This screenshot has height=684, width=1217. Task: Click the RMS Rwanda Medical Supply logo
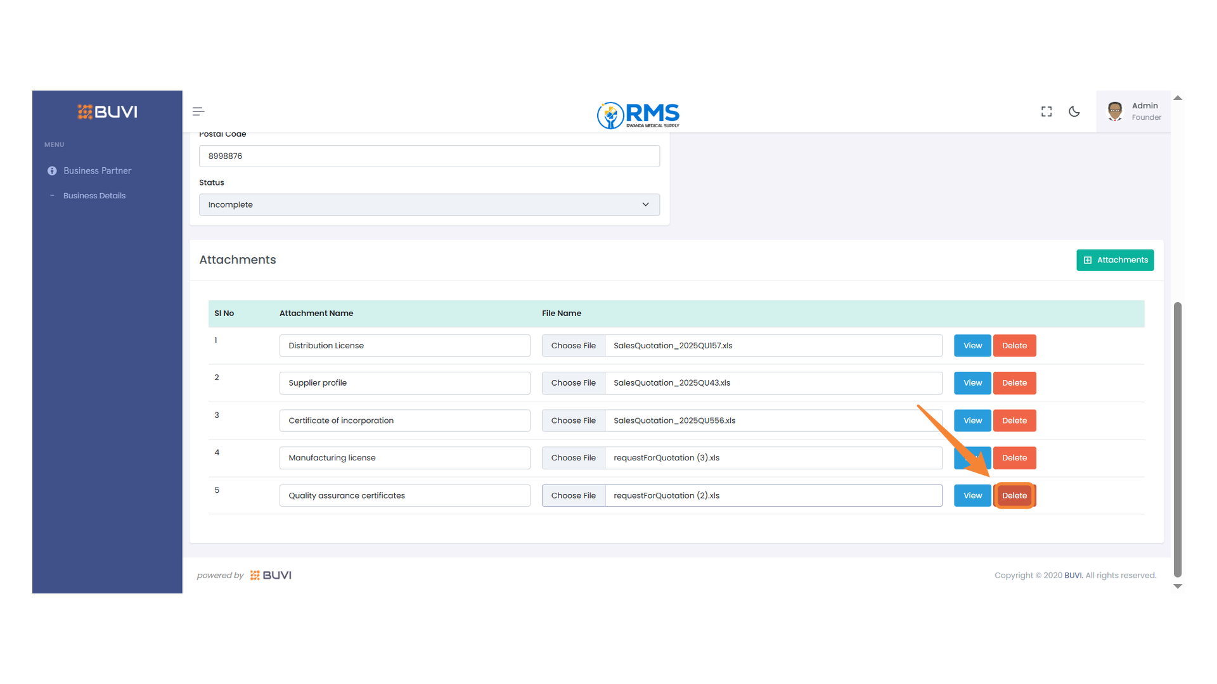tap(638, 115)
